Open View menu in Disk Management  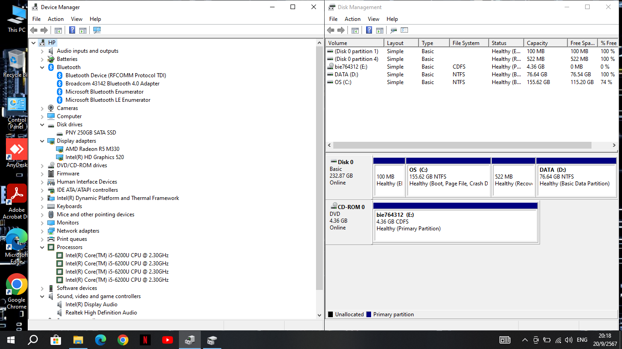coord(373,19)
